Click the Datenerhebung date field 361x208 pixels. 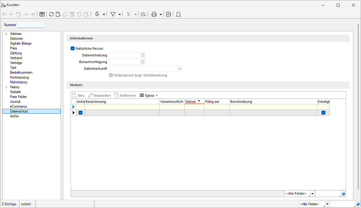(125, 55)
